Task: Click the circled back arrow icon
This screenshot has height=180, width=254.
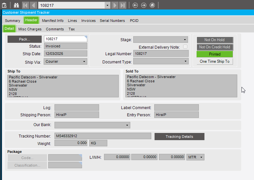Action: click(135, 5)
